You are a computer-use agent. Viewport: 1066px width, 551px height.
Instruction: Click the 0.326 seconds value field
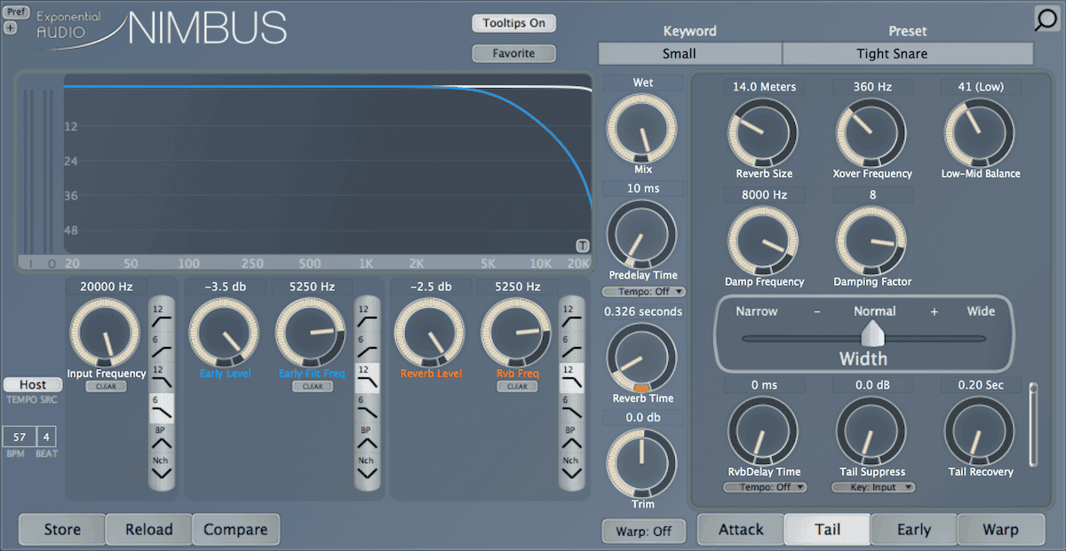point(643,311)
